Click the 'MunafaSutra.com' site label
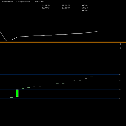The width and height of the screenshot is (126, 126). (24, 2)
